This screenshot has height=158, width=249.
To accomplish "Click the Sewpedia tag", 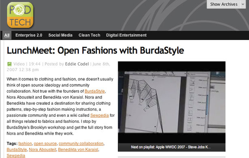I will coord(16,156).
